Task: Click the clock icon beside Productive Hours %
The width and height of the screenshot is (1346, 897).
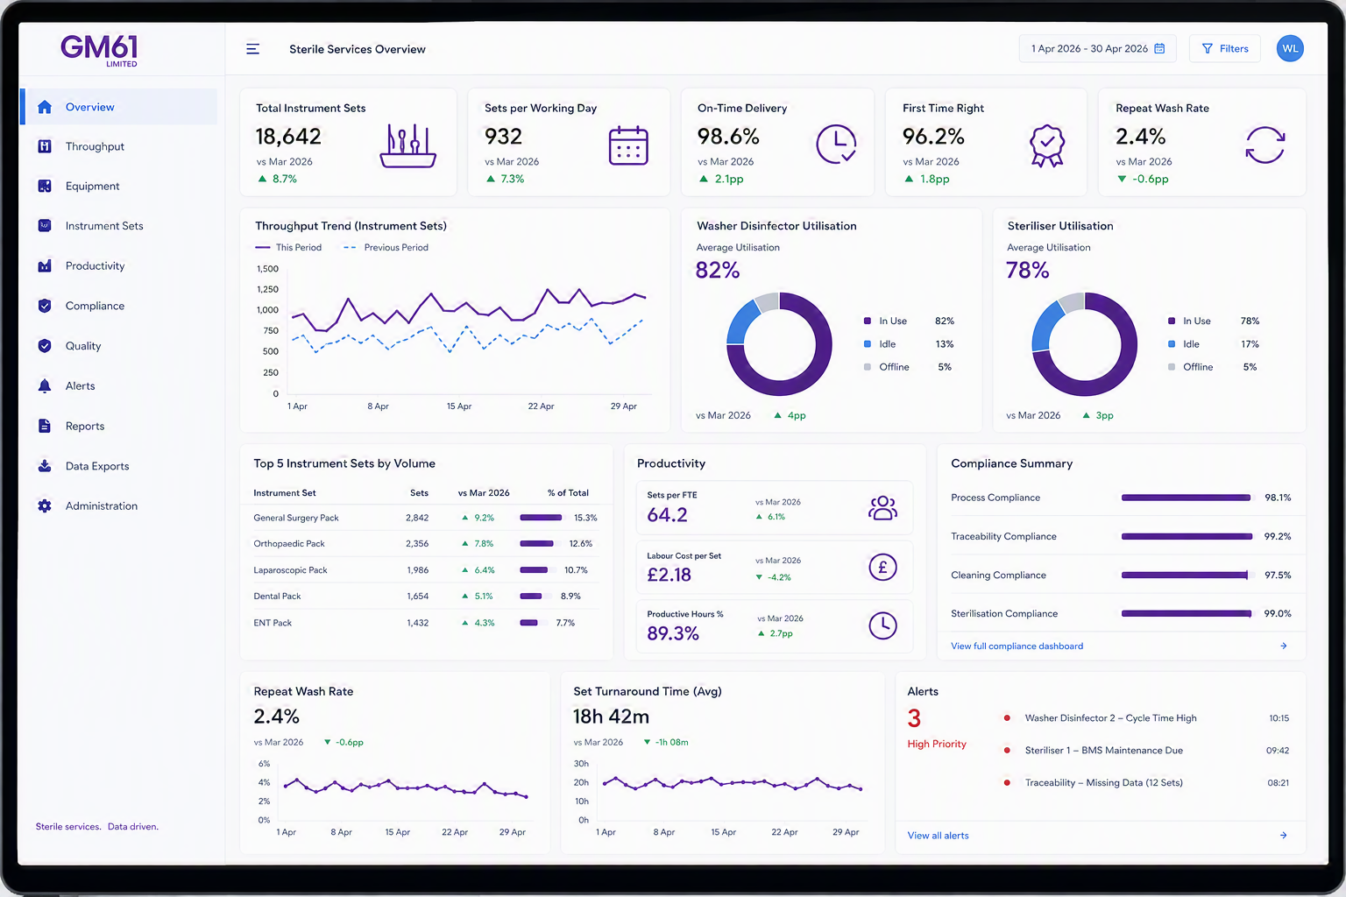Action: point(882,625)
